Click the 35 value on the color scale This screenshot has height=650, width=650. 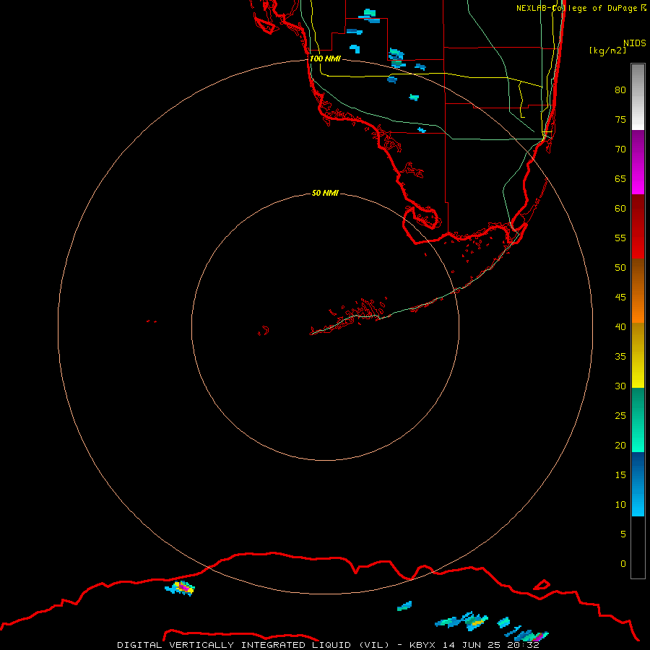pos(620,357)
